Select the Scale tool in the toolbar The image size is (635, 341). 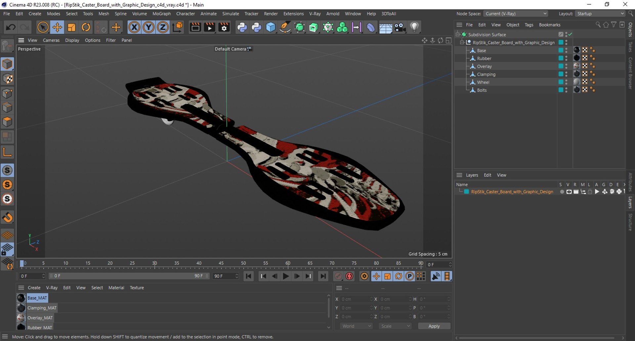71,27
